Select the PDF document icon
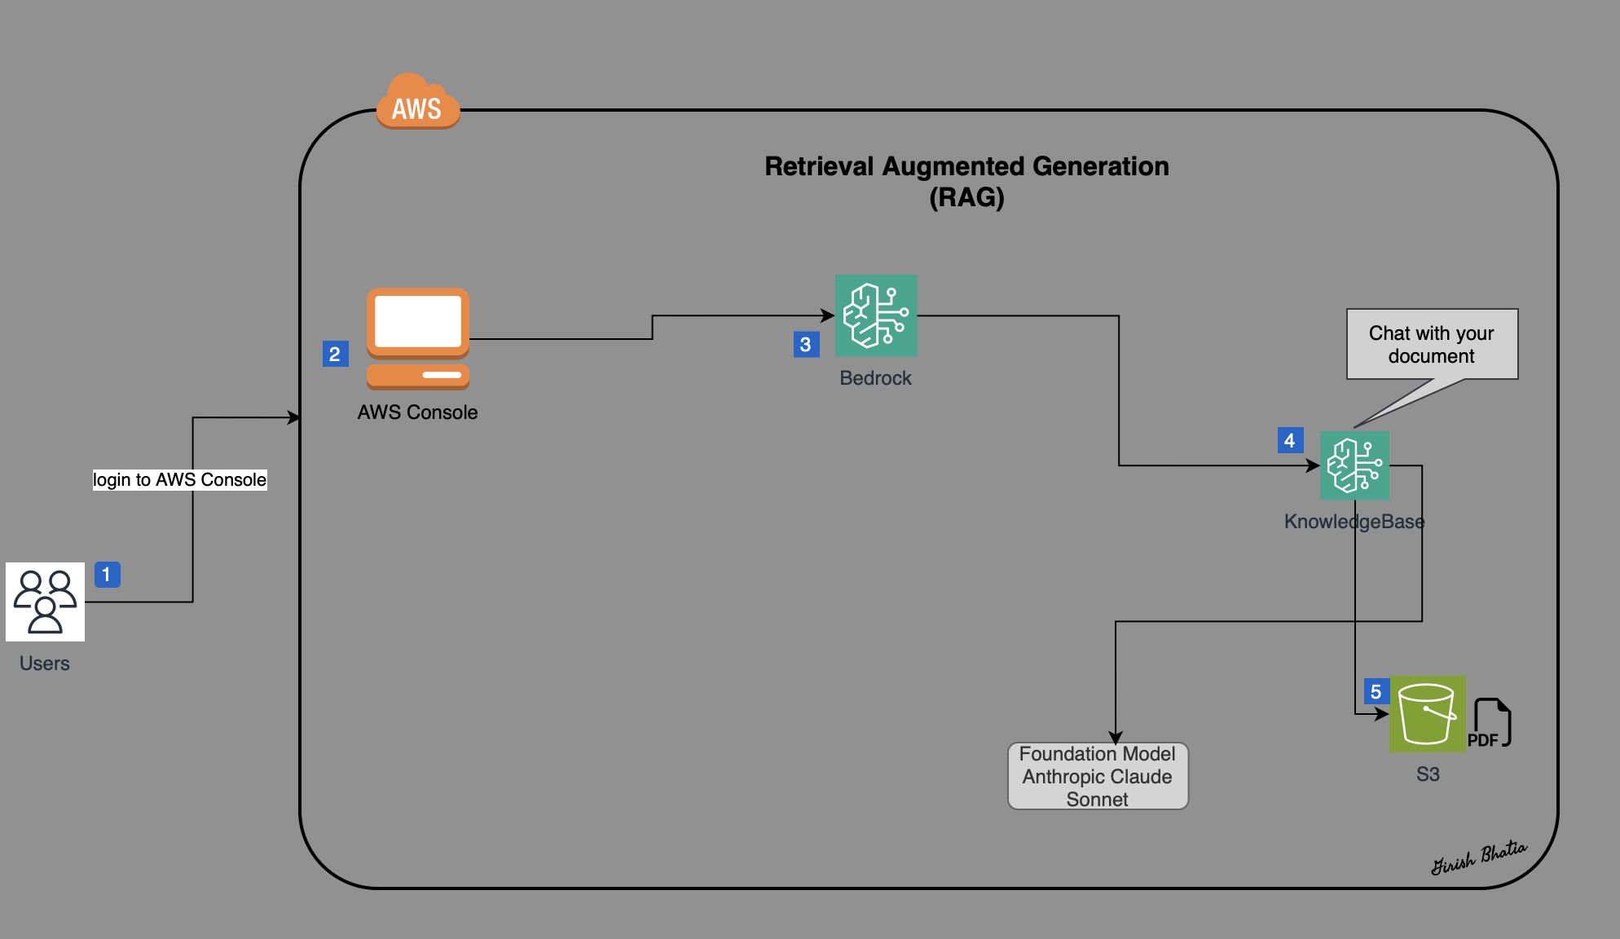 click(x=1490, y=723)
